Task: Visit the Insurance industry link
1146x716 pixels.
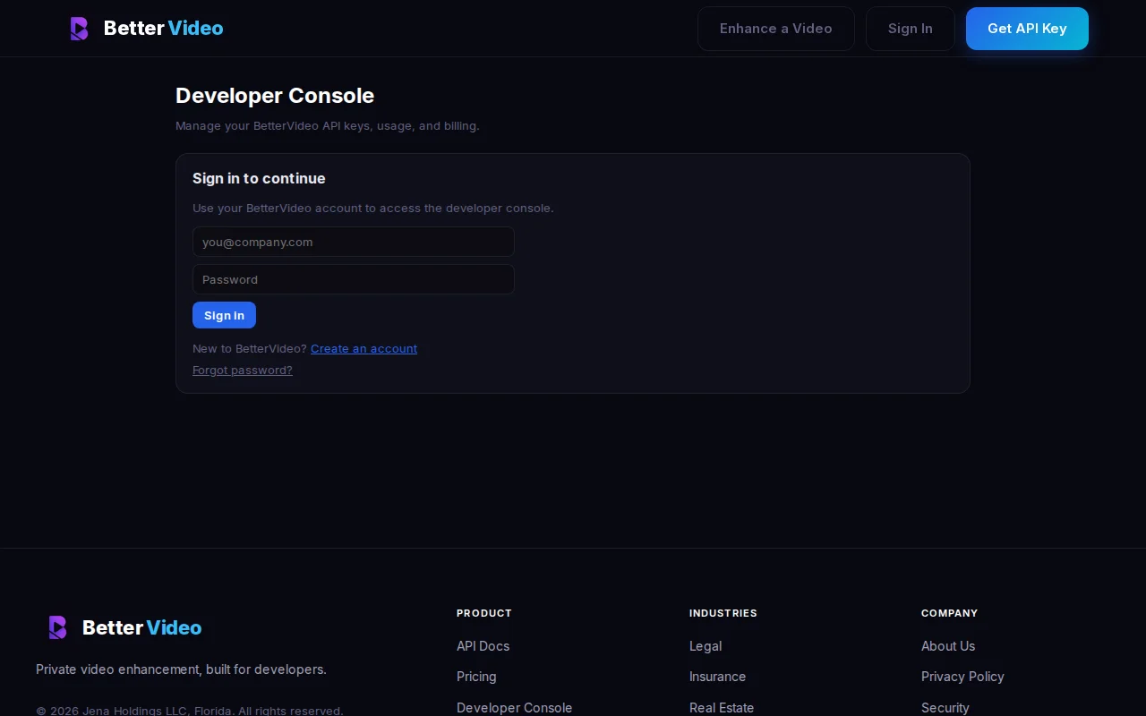Action: [717, 677]
